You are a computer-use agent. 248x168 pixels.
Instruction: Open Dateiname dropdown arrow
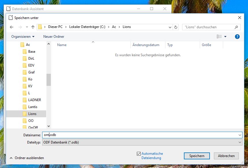tap(240, 135)
